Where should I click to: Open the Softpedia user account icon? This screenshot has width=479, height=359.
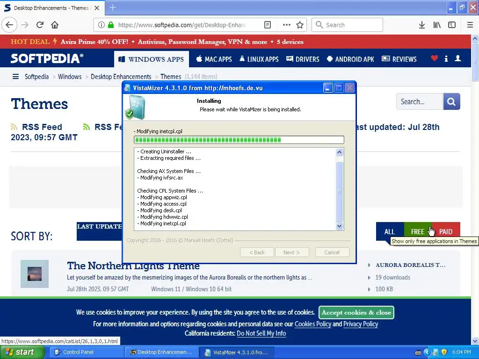[x=457, y=58]
